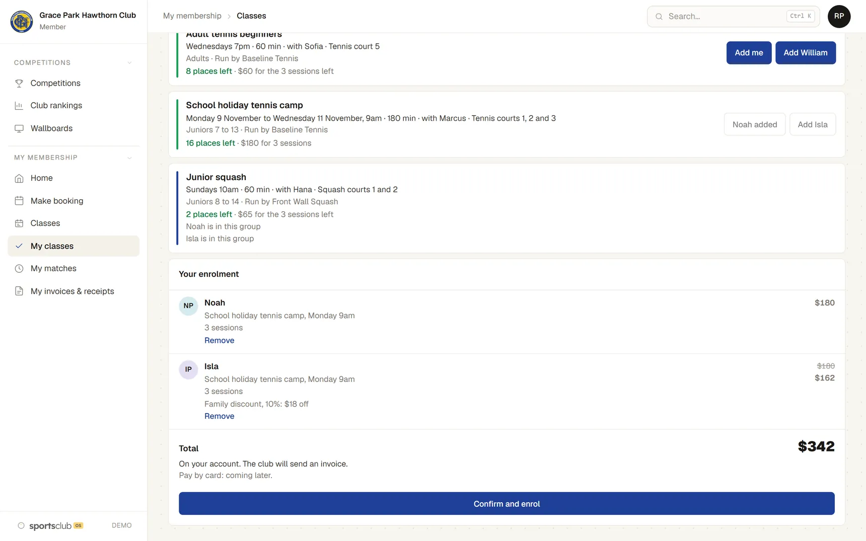Screen dimensions: 866x541
Task: Open the RP user avatar menu
Action: 839,16
